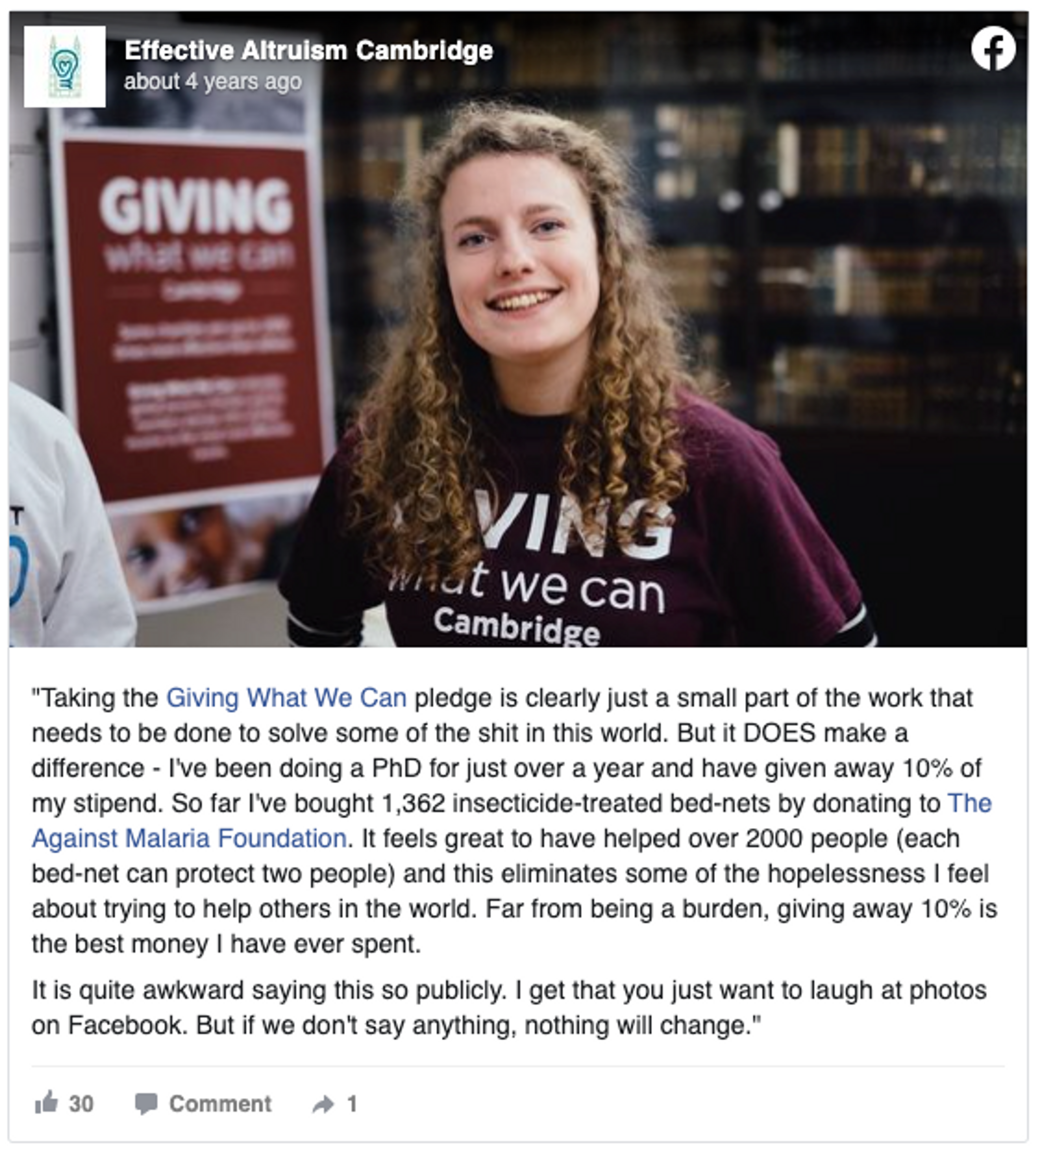Viewport: 1038px width, 1154px height.
Task: Click the thumbs-up like icon
Action: [x=46, y=1103]
